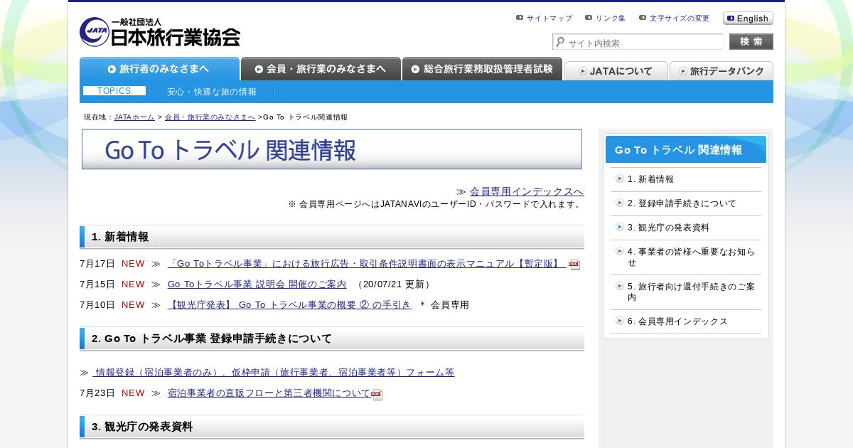
Task: Open sidebar item 3. 観光庁の発表資料
Action: (x=668, y=228)
